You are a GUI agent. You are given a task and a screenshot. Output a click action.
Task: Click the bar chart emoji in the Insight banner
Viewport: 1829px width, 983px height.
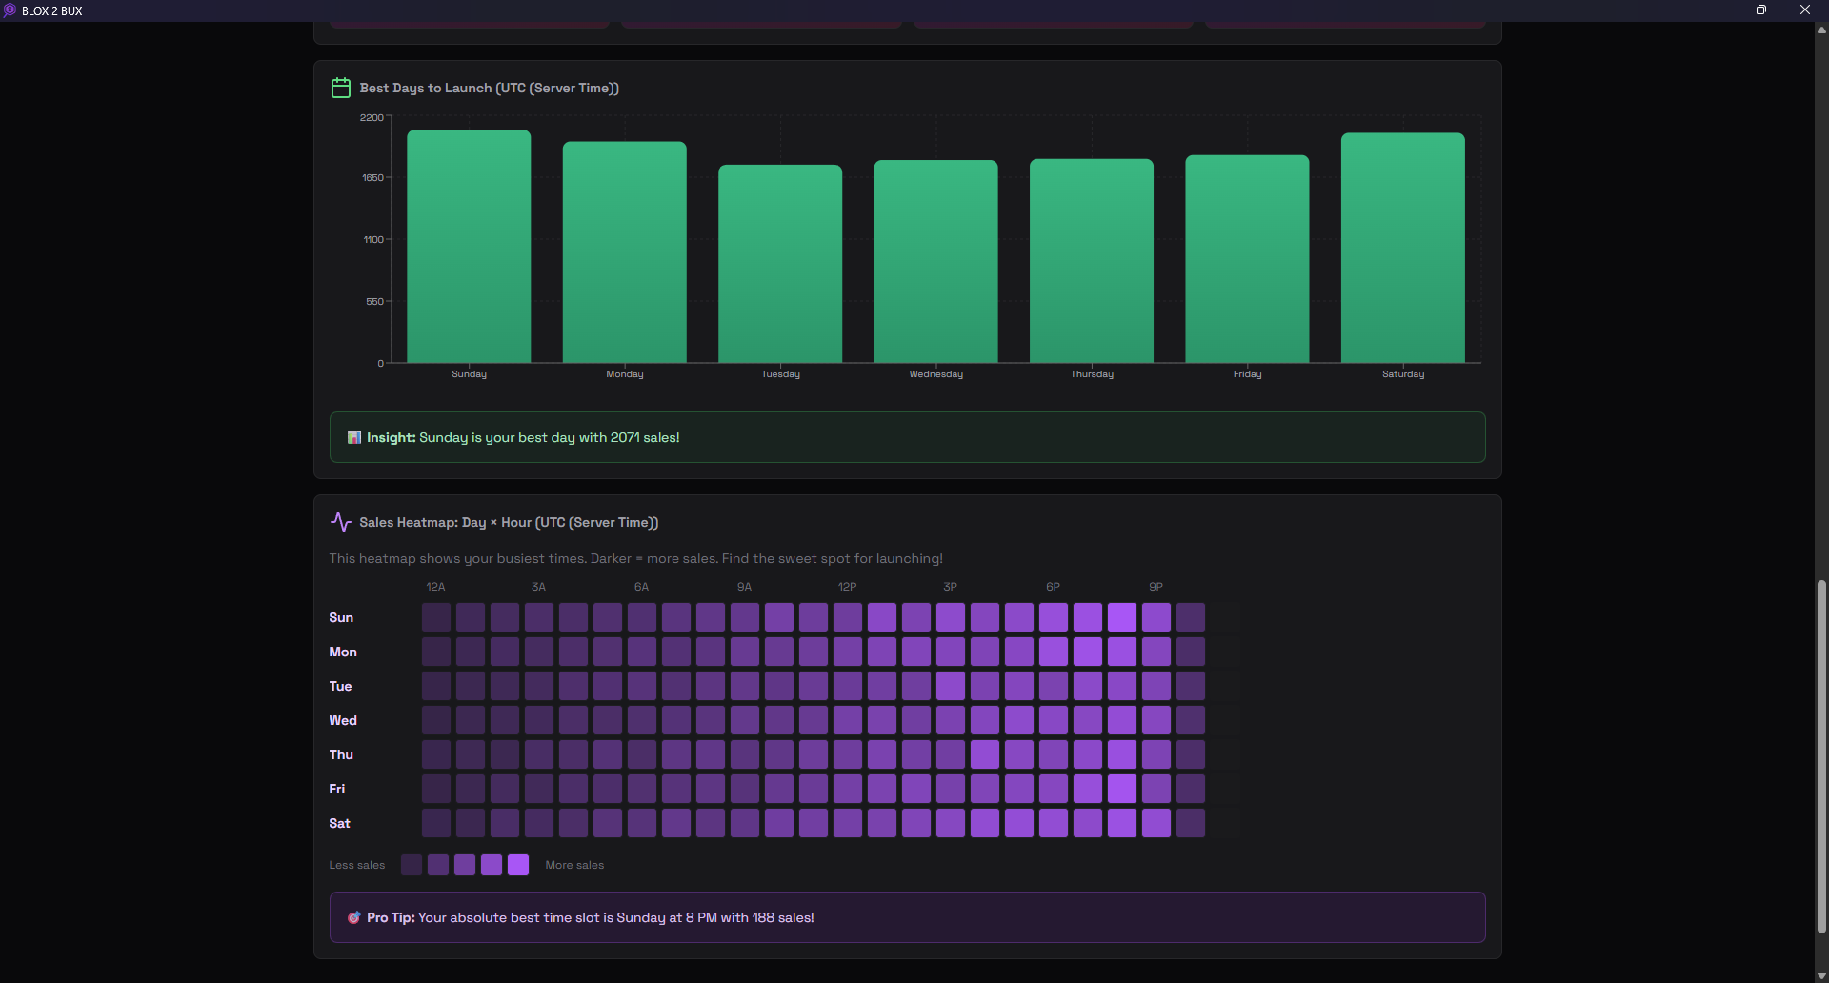click(353, 437)
